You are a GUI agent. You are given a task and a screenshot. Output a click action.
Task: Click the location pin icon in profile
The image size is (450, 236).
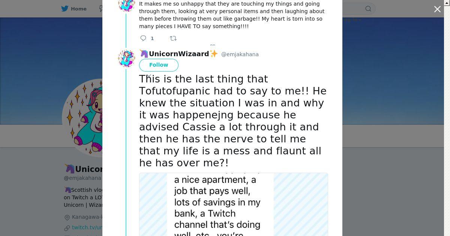(67, 217)
